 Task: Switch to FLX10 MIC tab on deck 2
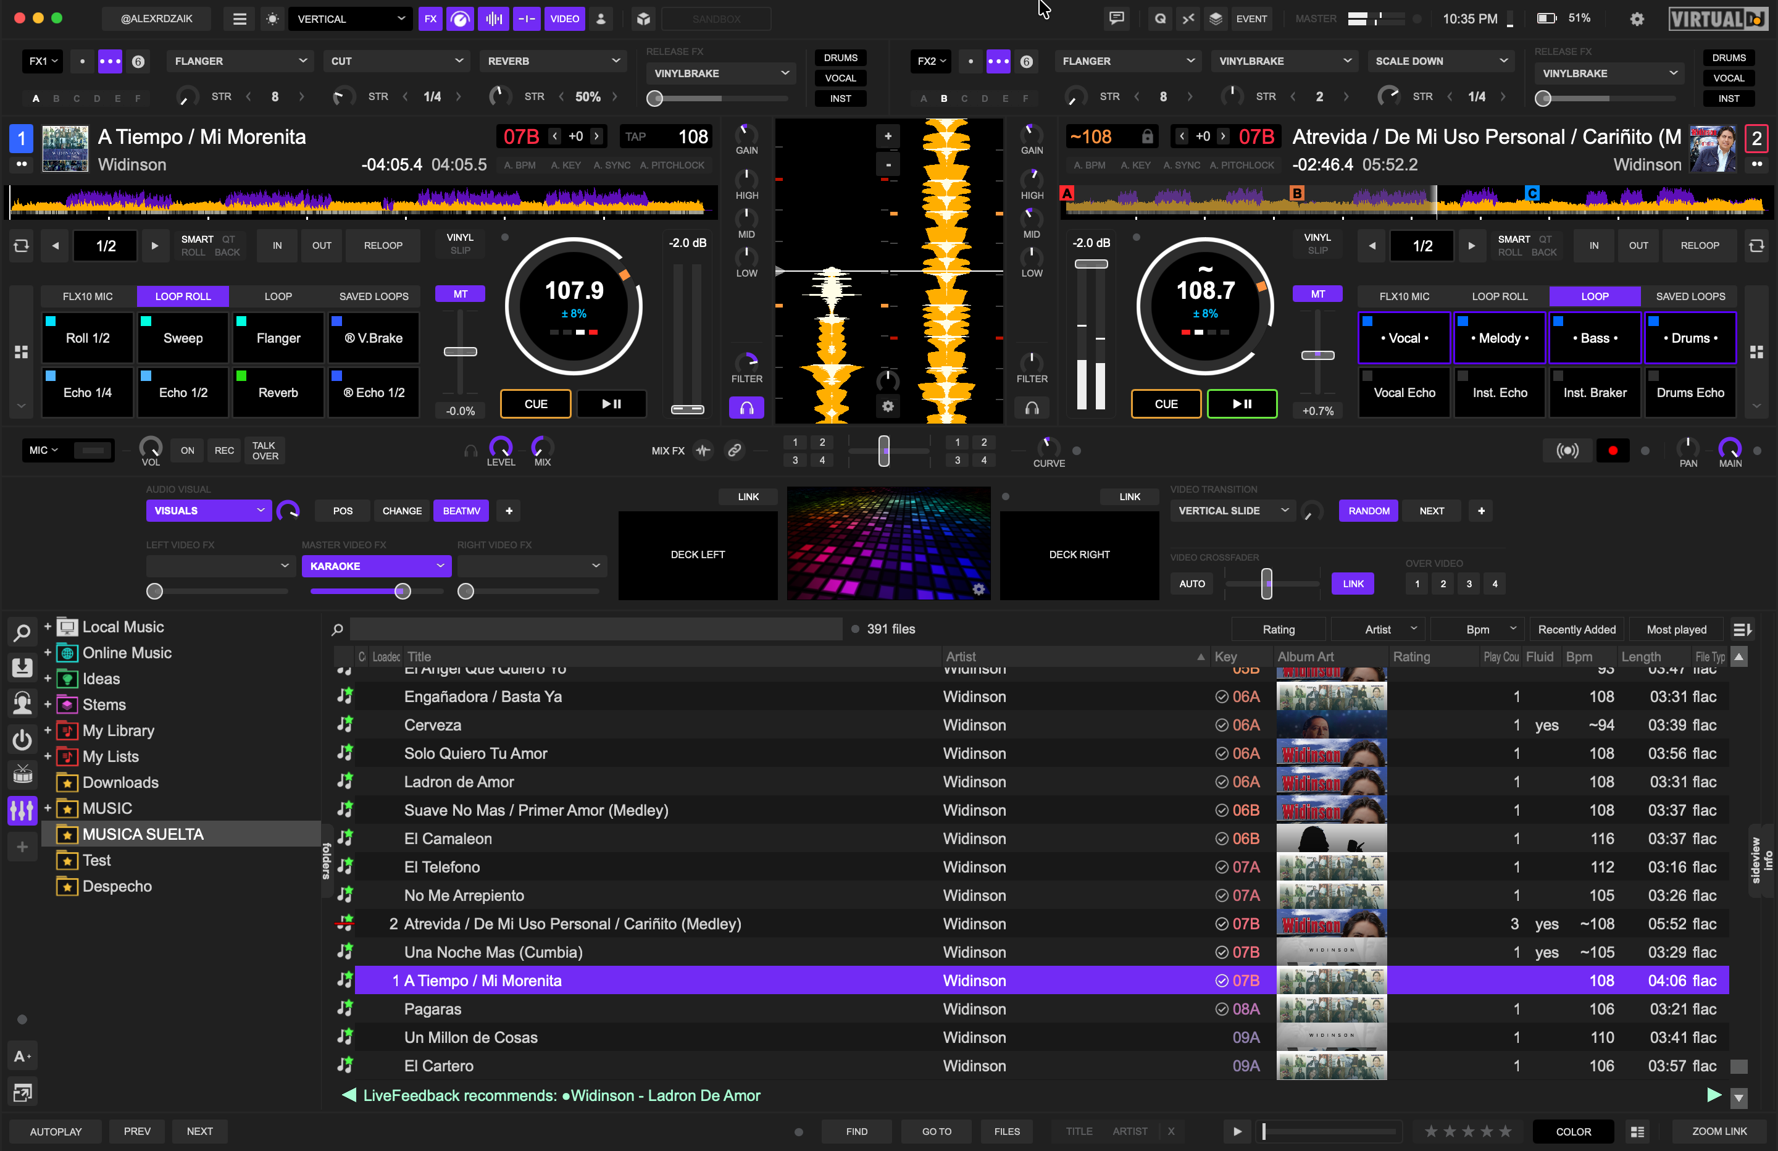[x=1404, y=297]
